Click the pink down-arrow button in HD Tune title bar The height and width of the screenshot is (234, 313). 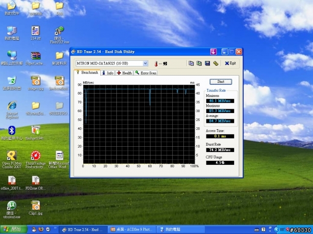coord(213,52)
